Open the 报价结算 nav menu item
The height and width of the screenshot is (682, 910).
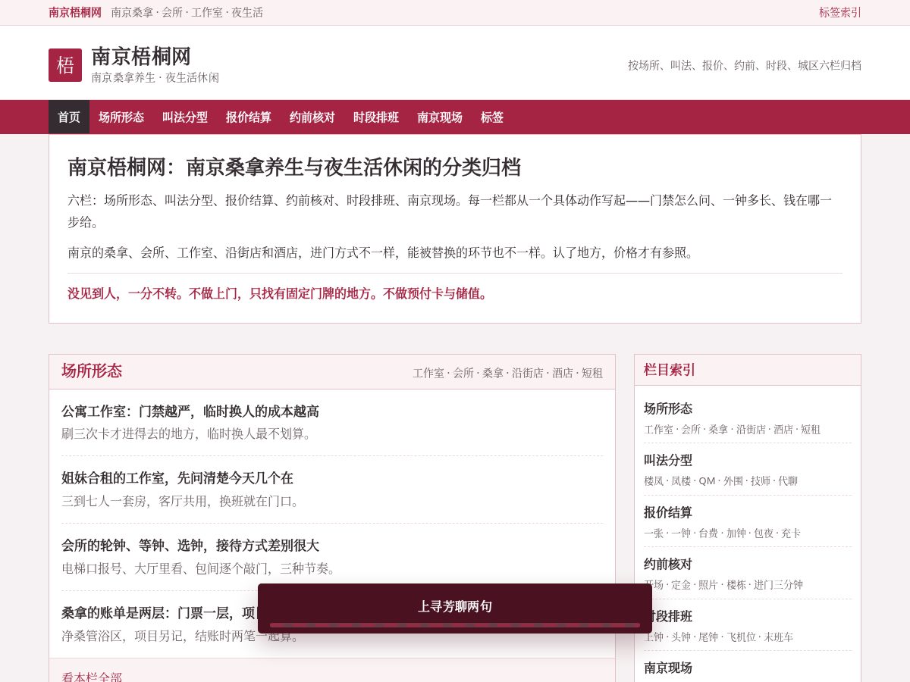(249, 117)
